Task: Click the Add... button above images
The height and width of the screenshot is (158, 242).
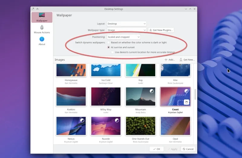Action: pos(170,60)
